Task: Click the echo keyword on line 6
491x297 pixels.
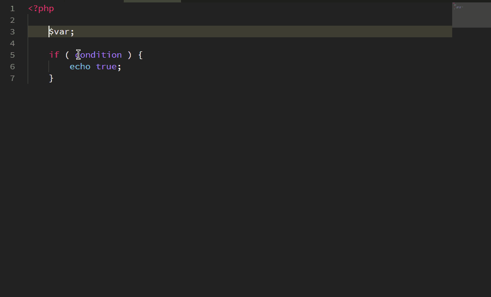Action: [x=80, y=66]
